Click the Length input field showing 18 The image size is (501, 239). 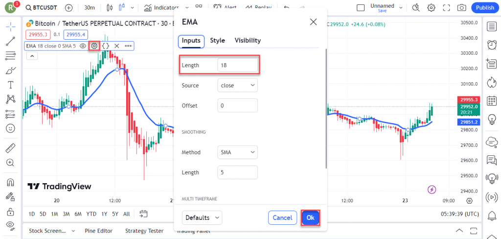click(237, 65)
